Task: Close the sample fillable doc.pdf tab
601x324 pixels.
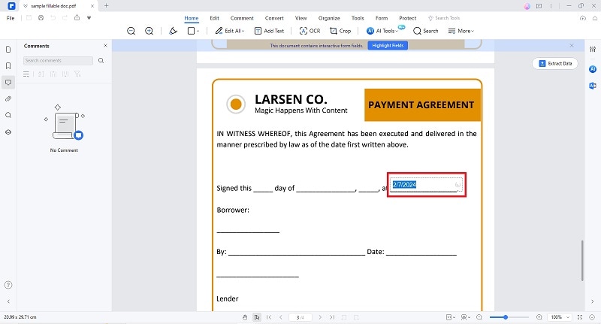Action: pyautogui.click(x=92, y=6)
